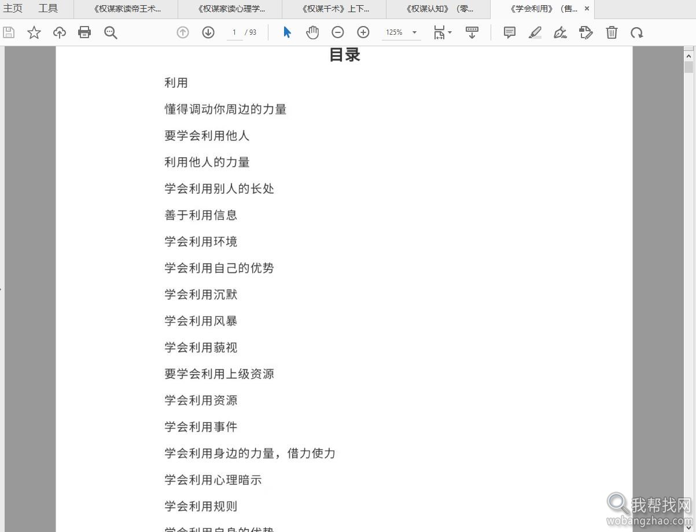Screen dimensions: 696x532
Task: Close the 《学会利用》 tab
Action: 587,9
